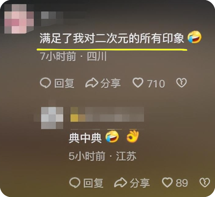Tap the OK hand emoji in the reply
Image resolution: width=215 pixels, height=197 pixels.
pyautogui.click(x=132, y=136)
